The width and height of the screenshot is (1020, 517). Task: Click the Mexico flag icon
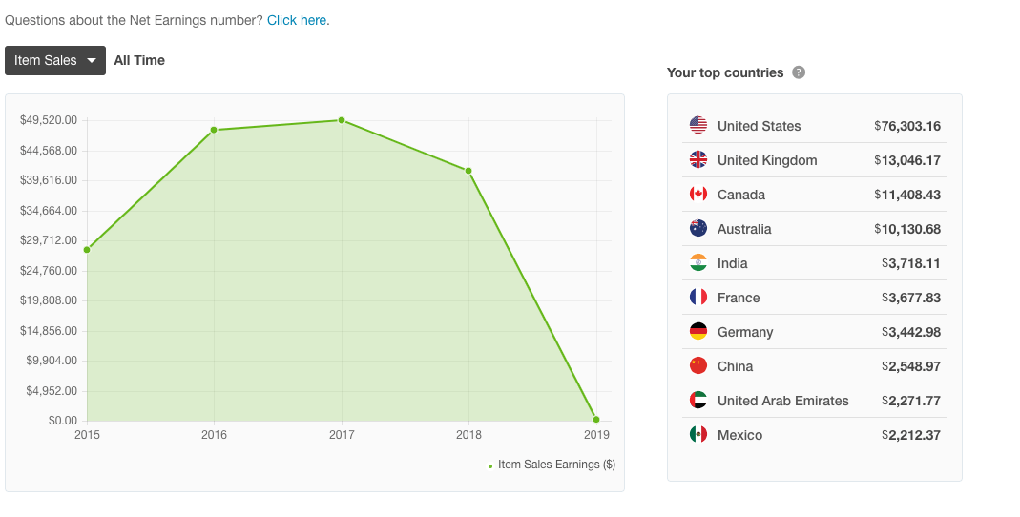pyautogui.click(x=698, y=435)
